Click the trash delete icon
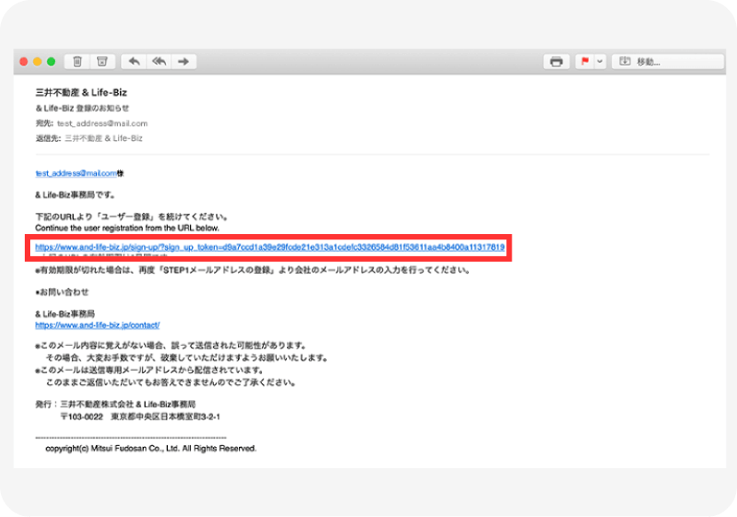The width and height of the screenshot is (737, 517). tap(77, 61)
